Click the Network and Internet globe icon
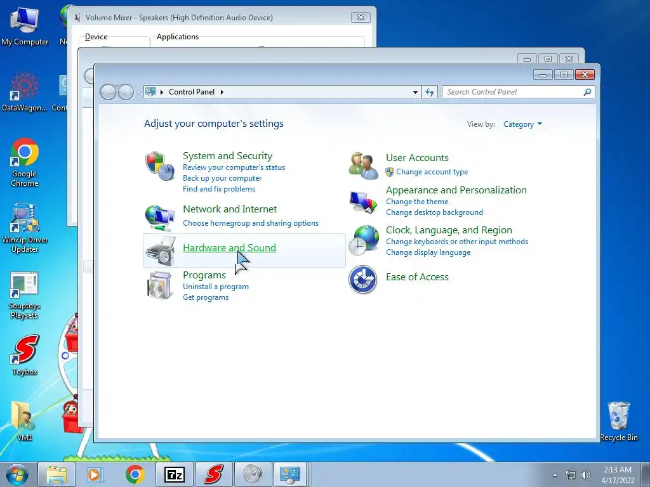Viewport: 650px width, 487px height. tap(160, 218)
